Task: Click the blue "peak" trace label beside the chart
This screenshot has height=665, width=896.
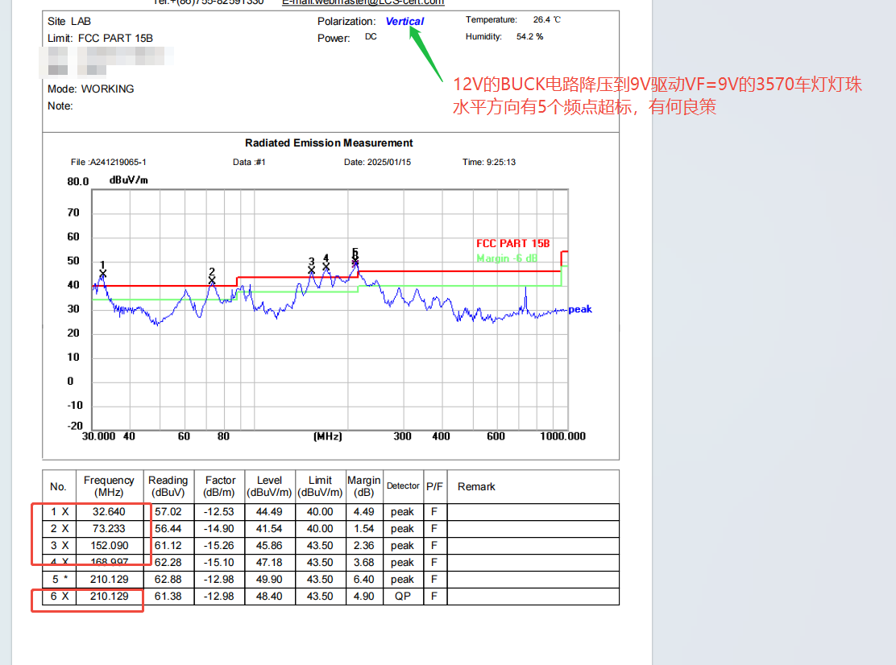Action: (x=580, y=309)
